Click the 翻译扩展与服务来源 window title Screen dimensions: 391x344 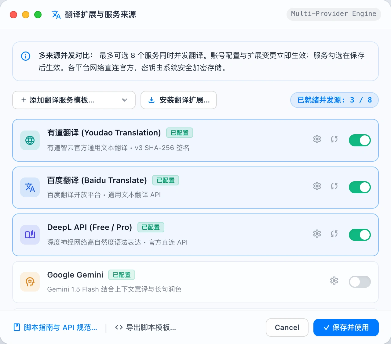click(100, 15)
